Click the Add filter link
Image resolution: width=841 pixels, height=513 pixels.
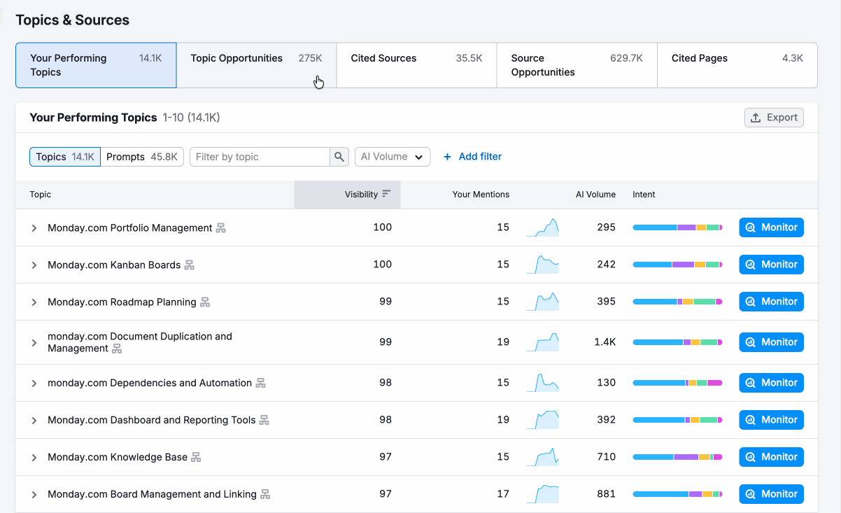pyautogui.click(x=472, y=157)
